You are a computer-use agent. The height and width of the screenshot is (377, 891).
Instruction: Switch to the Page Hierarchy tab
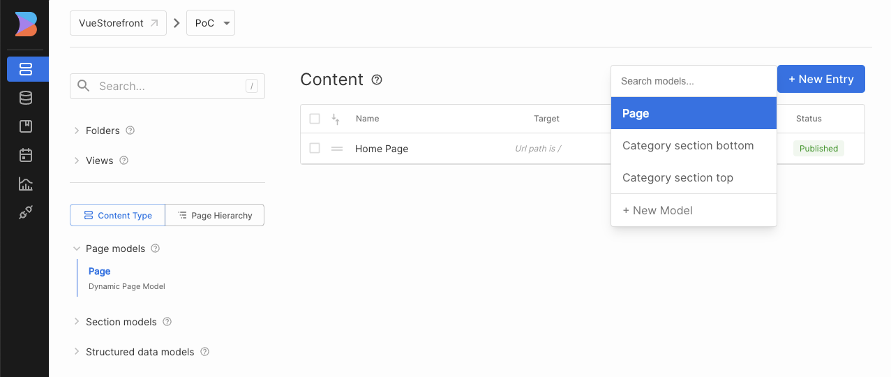[215, 215]
